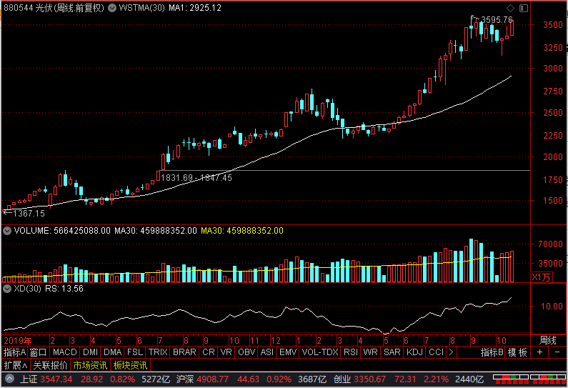Click the minus zoom button

click(557, 352)
